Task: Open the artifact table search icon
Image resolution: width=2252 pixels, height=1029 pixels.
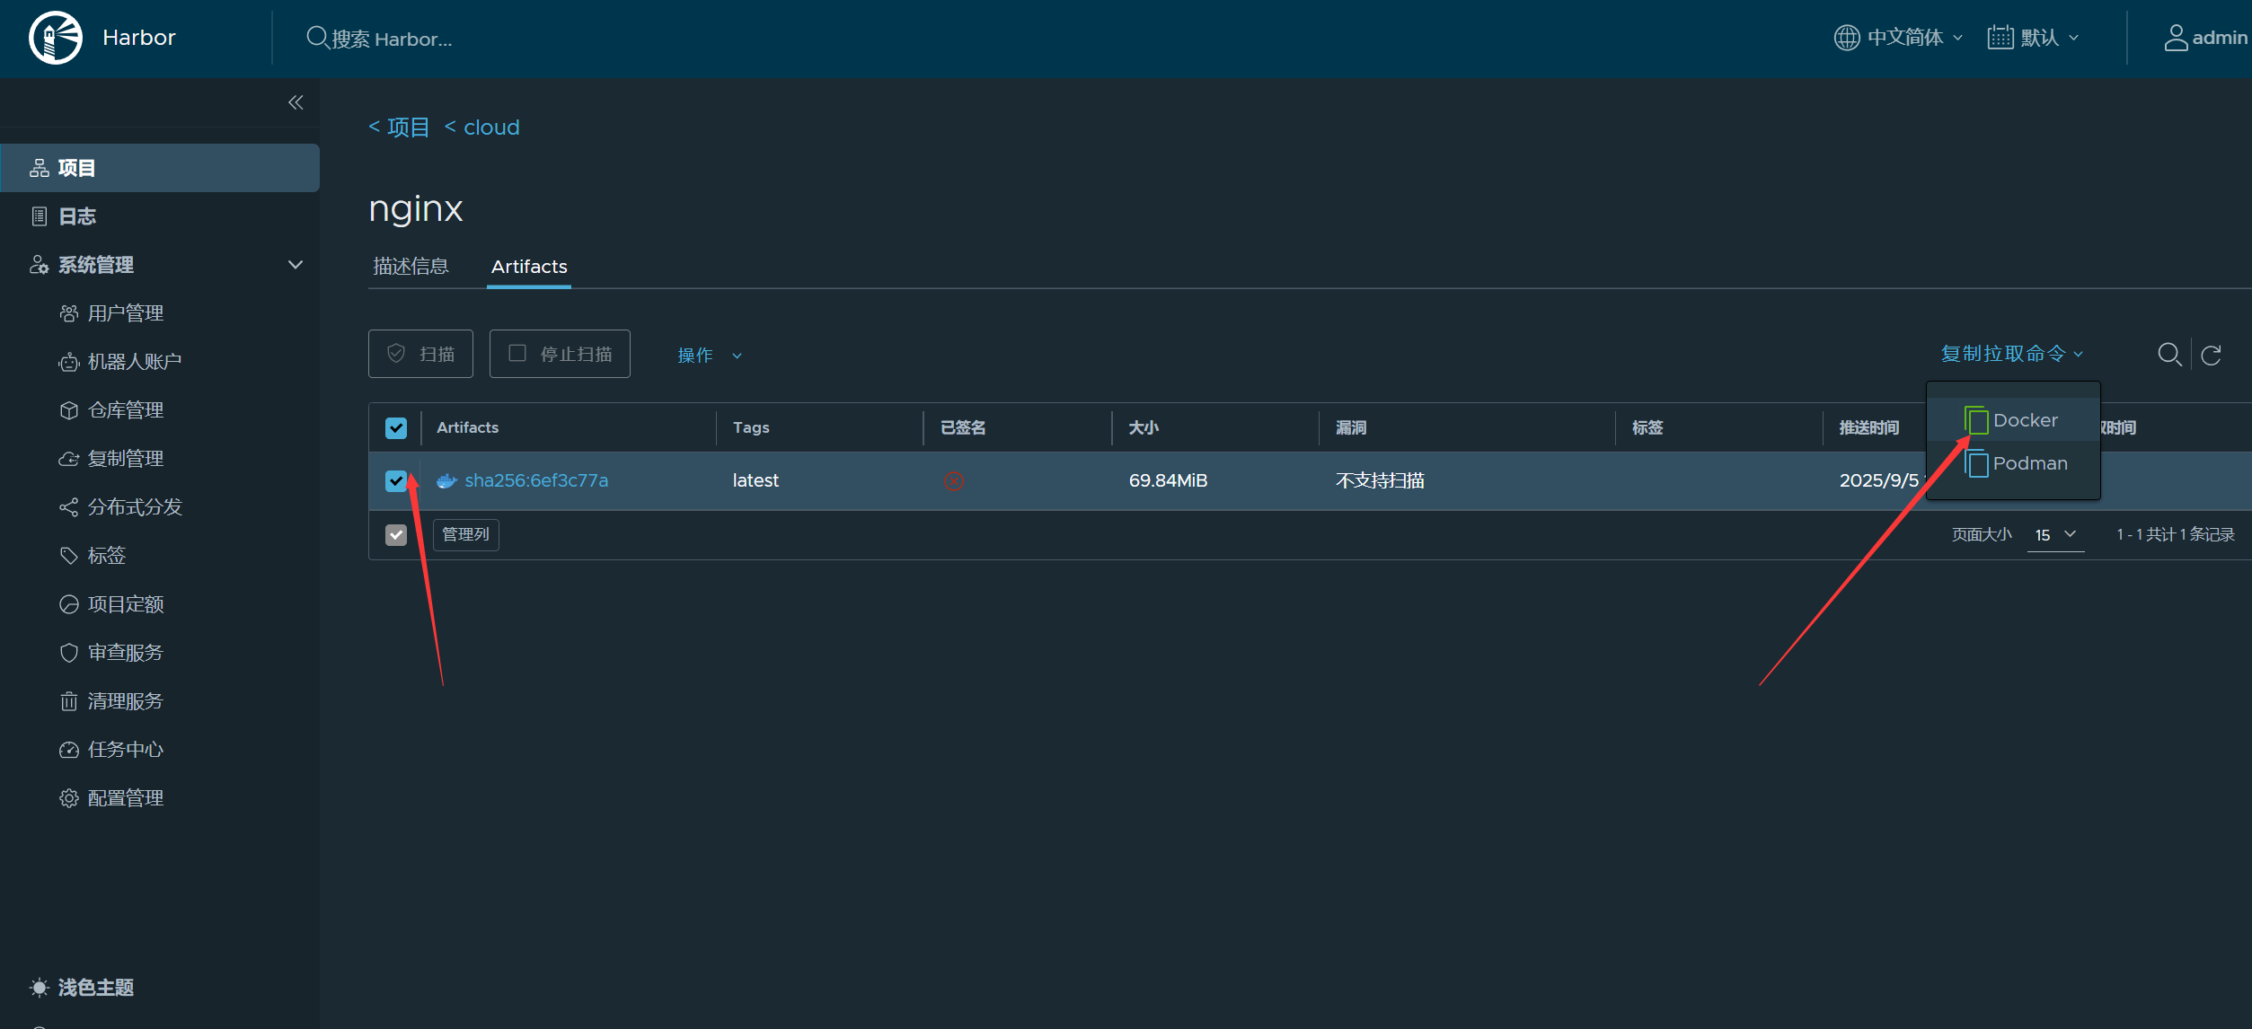Action: coord(2169,354)
